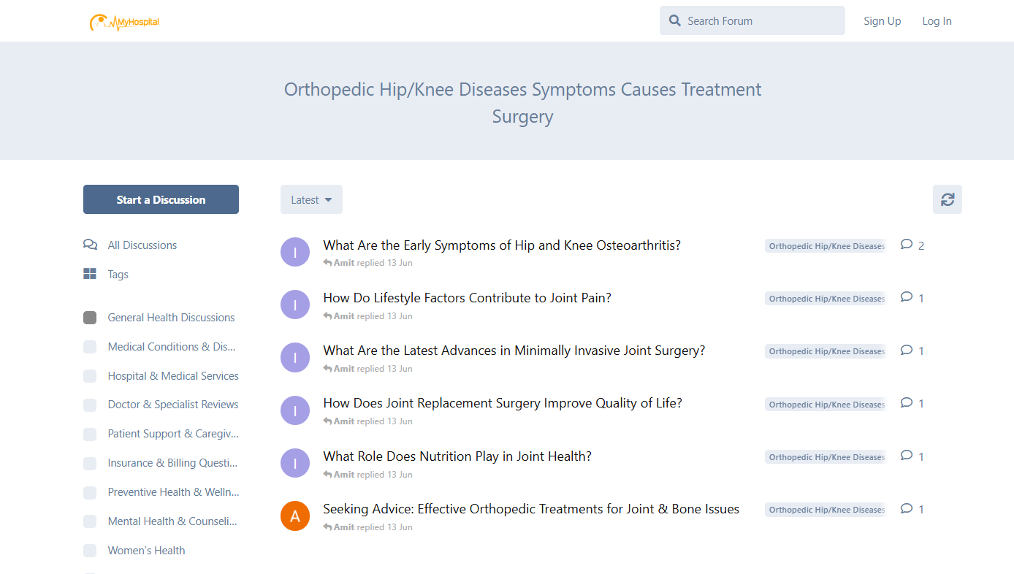Click the Tags grid icon
Image resolution: width=1014 pixels, height=574 pixels.
[90, 274]
